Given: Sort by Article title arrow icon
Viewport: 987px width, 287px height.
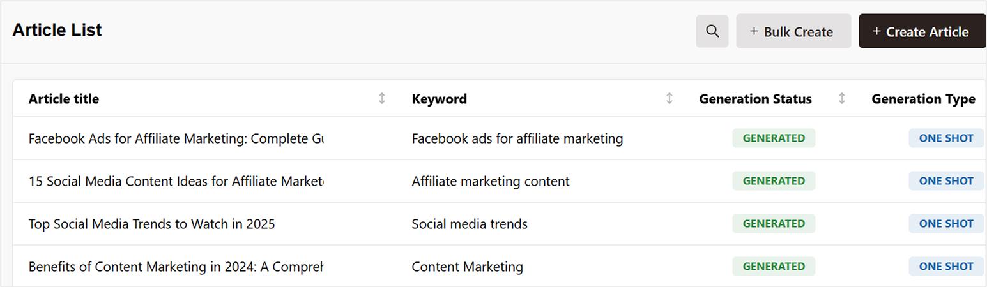Looking at the screenshot, I should [382, 98].
